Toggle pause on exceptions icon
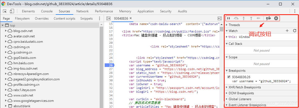This screenshot has width=299, height=108. [276, 19]
